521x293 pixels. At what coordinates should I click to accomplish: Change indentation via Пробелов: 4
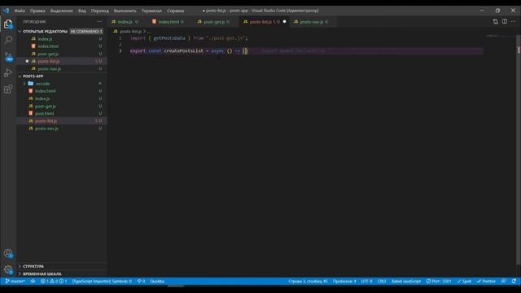tap(344, 282)
